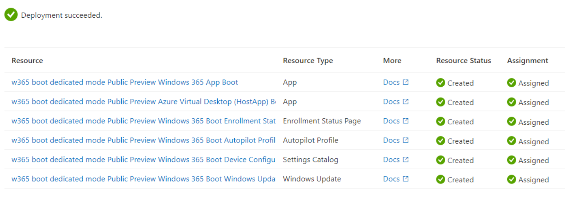The height and width of the screenshot is (202, 565).
Task: Click Assigned check icon in Autopilot Profile row
Action: coord(512,141)
